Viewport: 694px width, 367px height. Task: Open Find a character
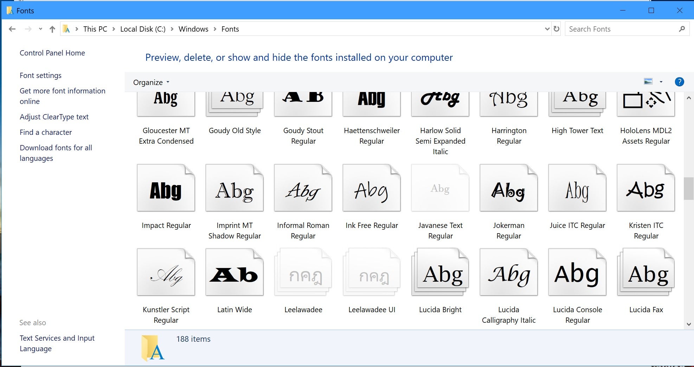coord(46,132)
